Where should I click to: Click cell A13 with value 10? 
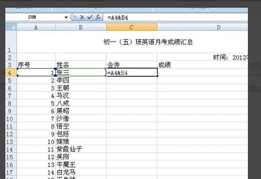[36, 141]
